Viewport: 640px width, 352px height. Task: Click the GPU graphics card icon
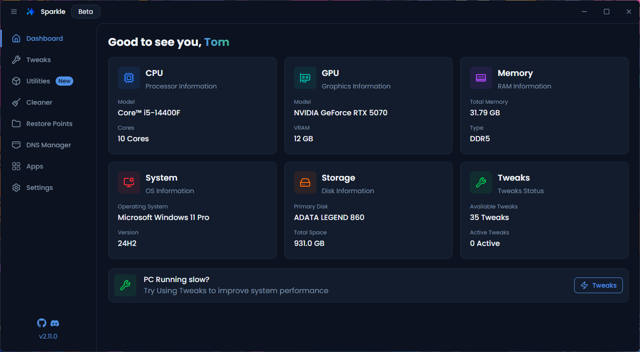point(305,78)
